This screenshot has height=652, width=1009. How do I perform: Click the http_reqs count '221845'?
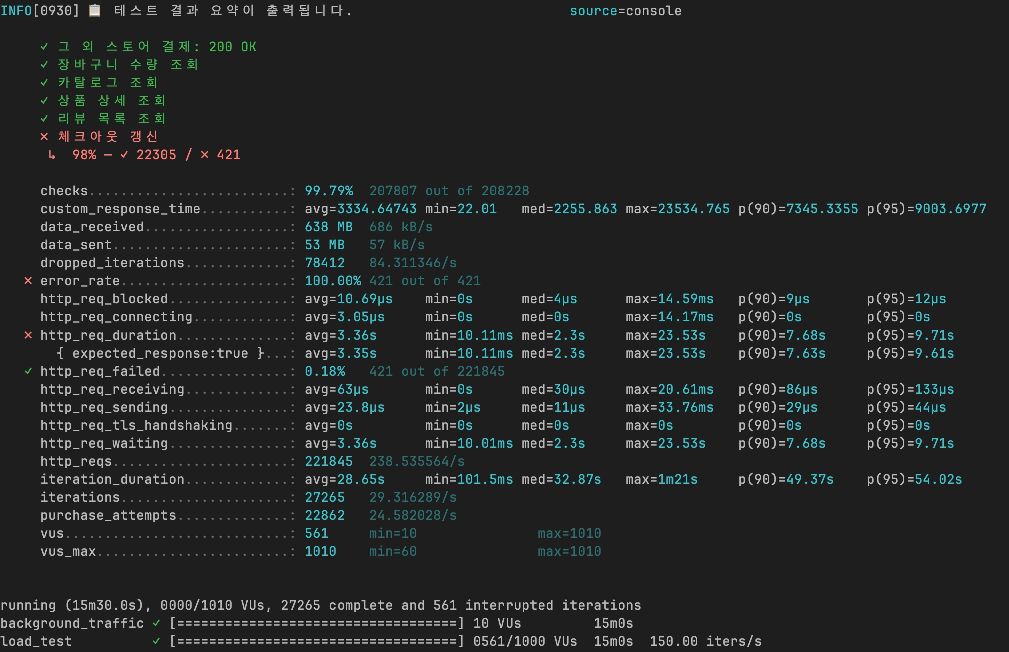click(x=328, y=461)
